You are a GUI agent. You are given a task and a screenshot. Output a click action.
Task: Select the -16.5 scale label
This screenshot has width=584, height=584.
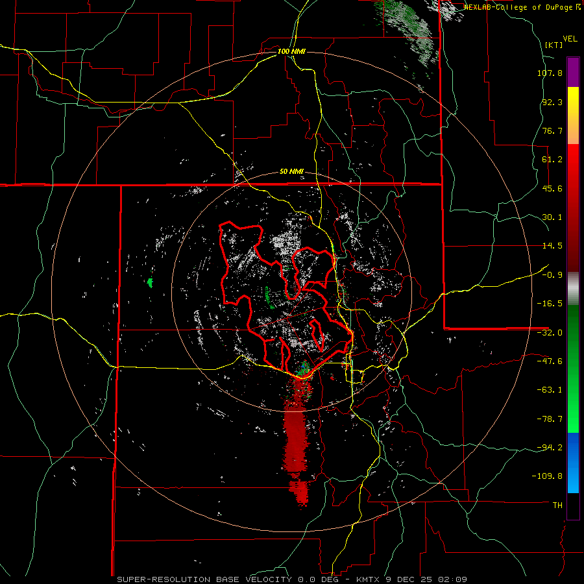click(550, 304)
